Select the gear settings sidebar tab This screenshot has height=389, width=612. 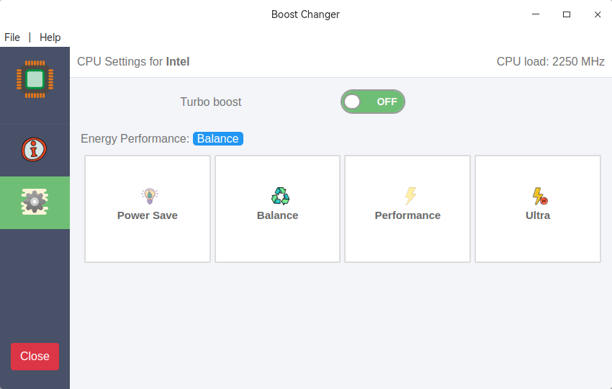coord(35,202)
